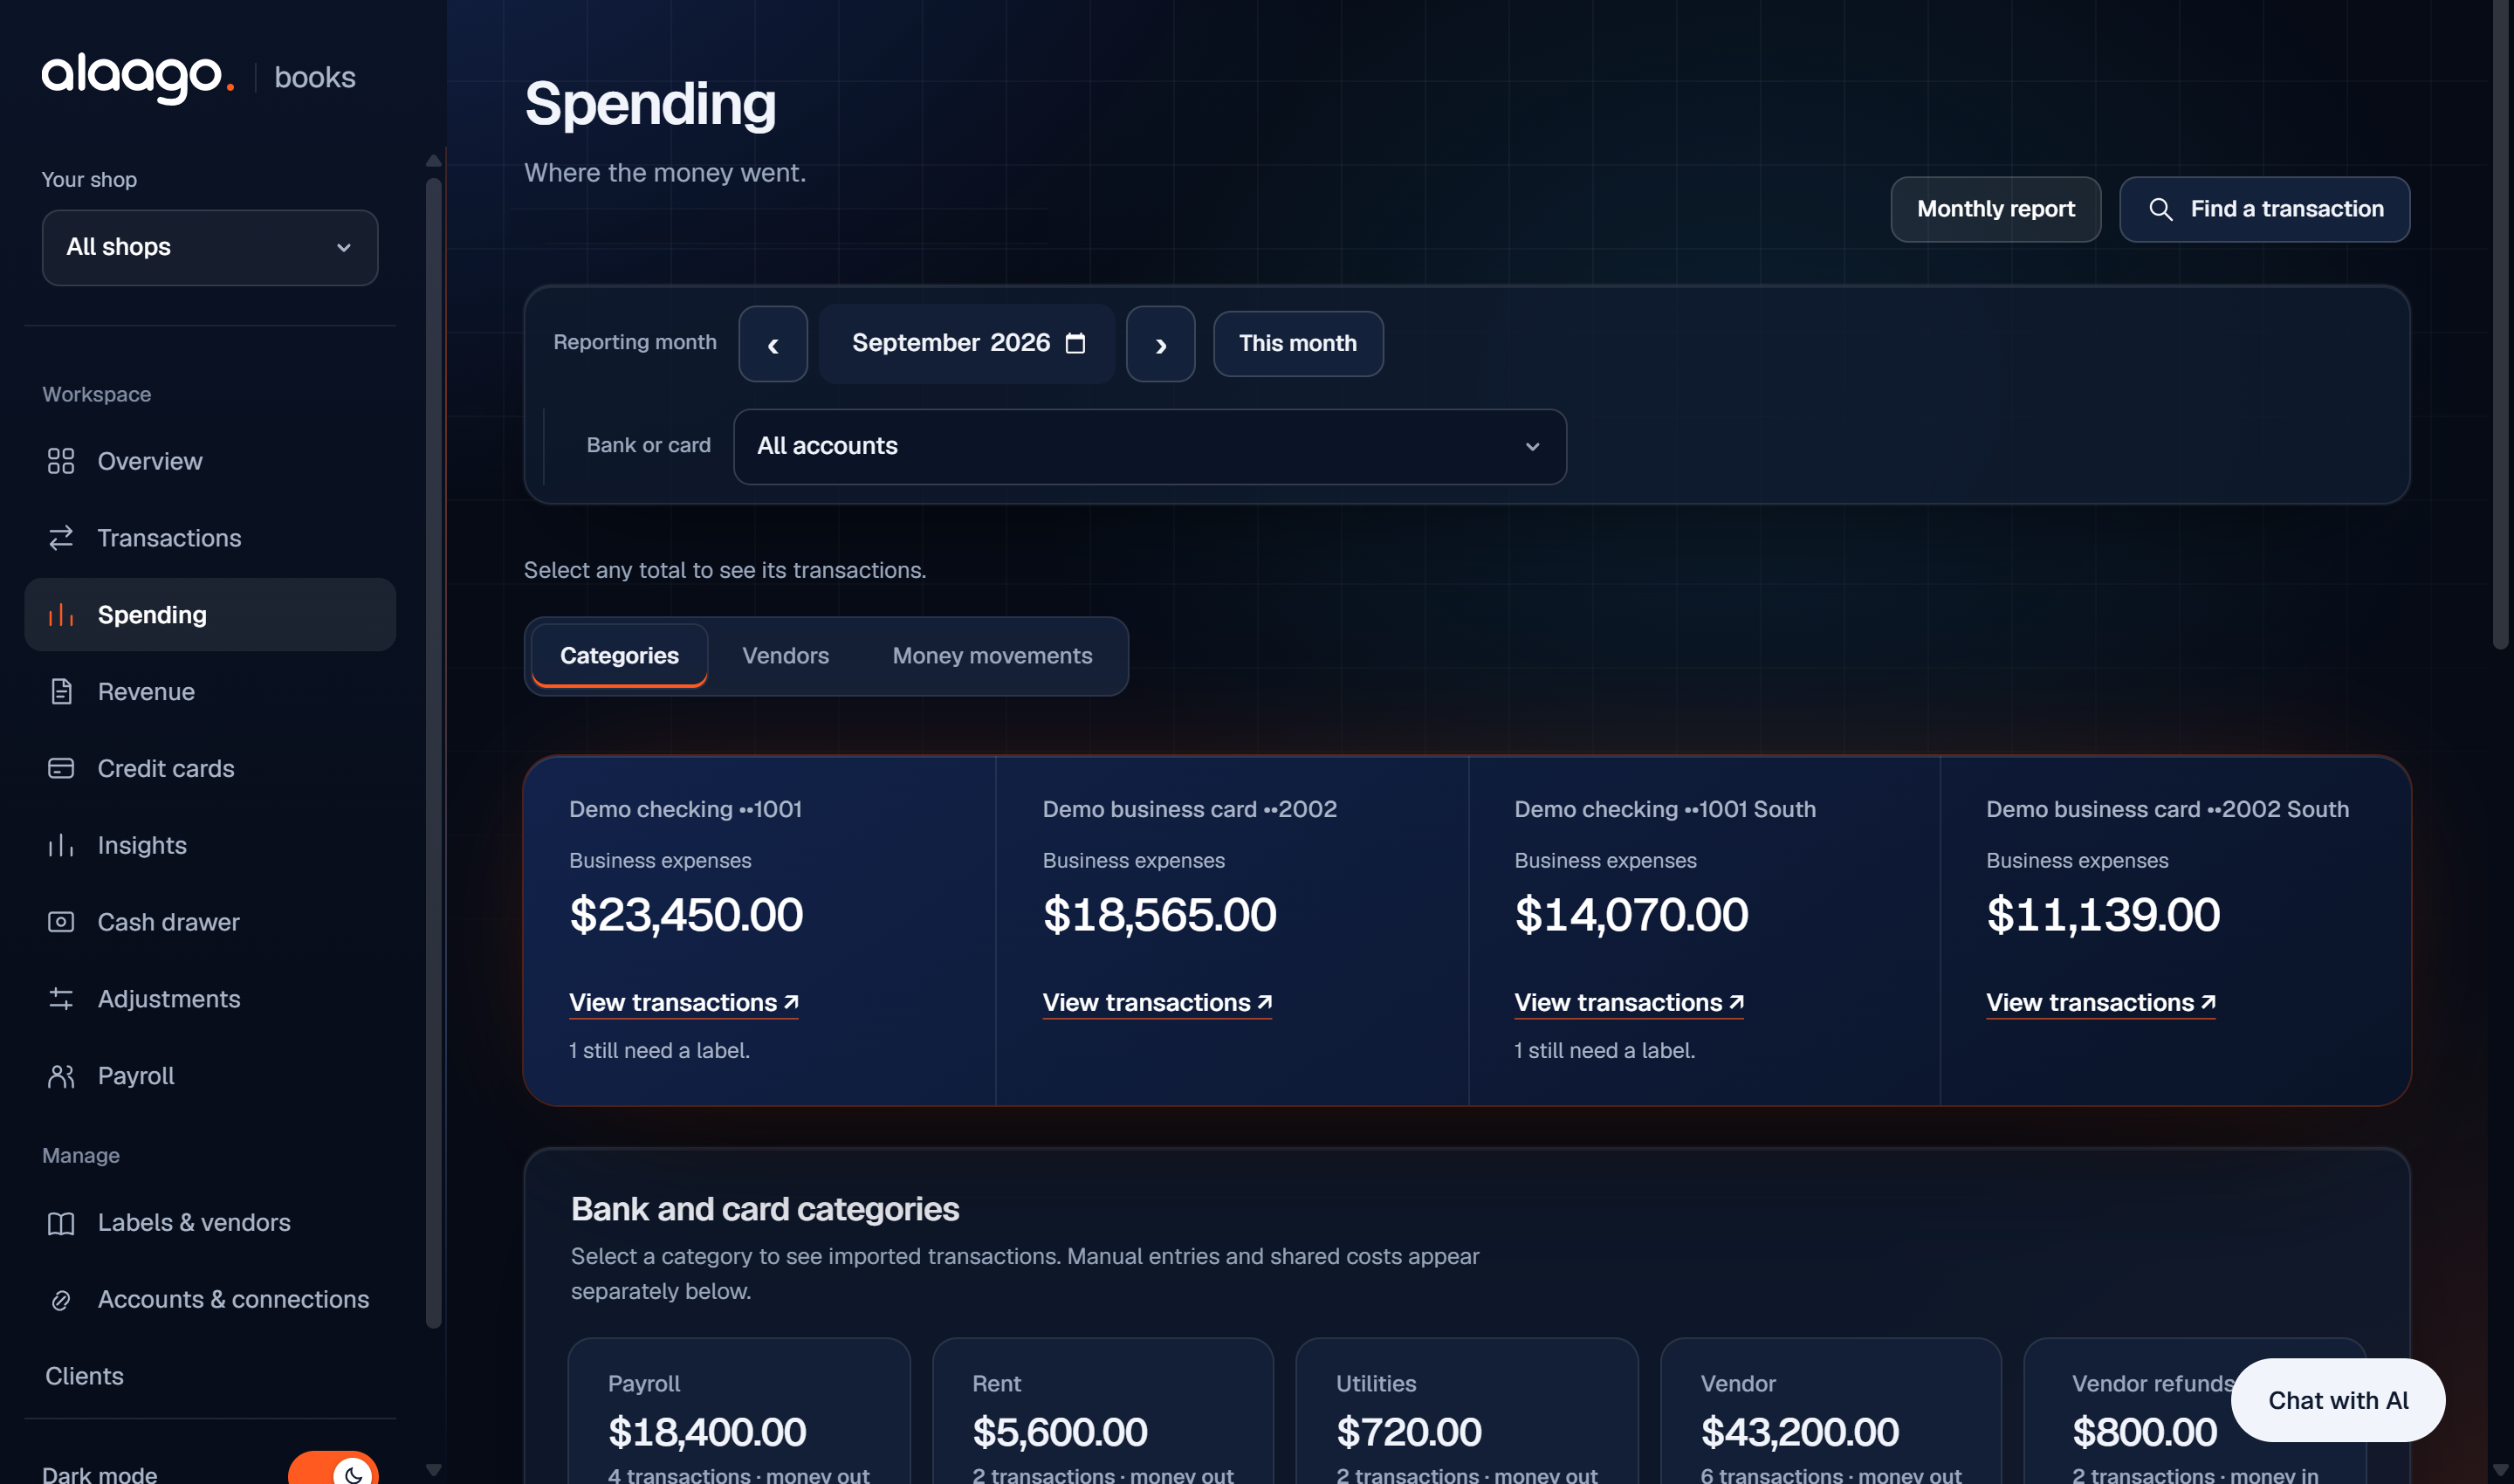Click the sidebar scroll up arrow
2514x1484 pixels.
(x=433, y=161)
